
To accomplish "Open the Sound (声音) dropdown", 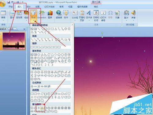I will pyautogui.click(x=133, y=21).
